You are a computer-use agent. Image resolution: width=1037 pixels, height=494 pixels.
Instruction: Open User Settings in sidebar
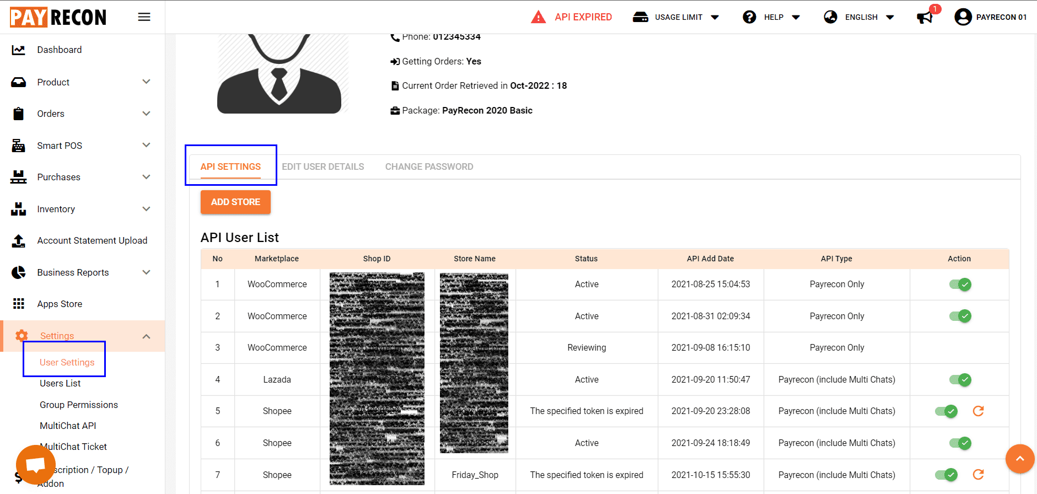click(x=67, y=362)
